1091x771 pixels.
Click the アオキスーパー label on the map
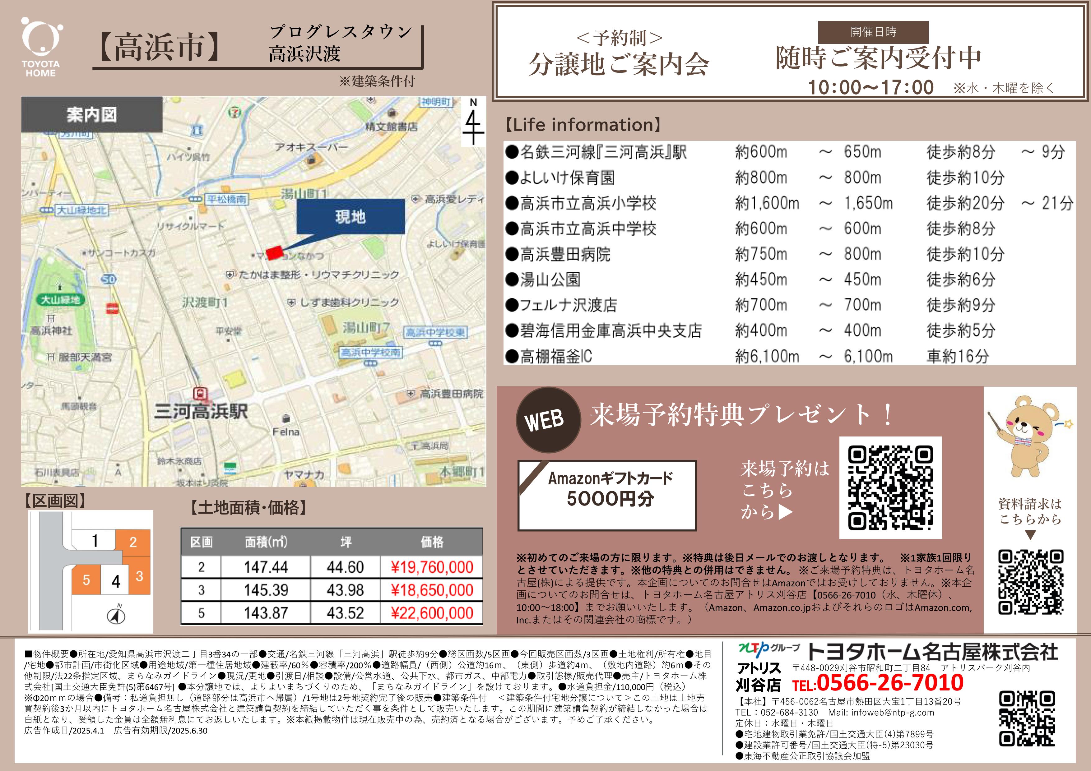312,147
